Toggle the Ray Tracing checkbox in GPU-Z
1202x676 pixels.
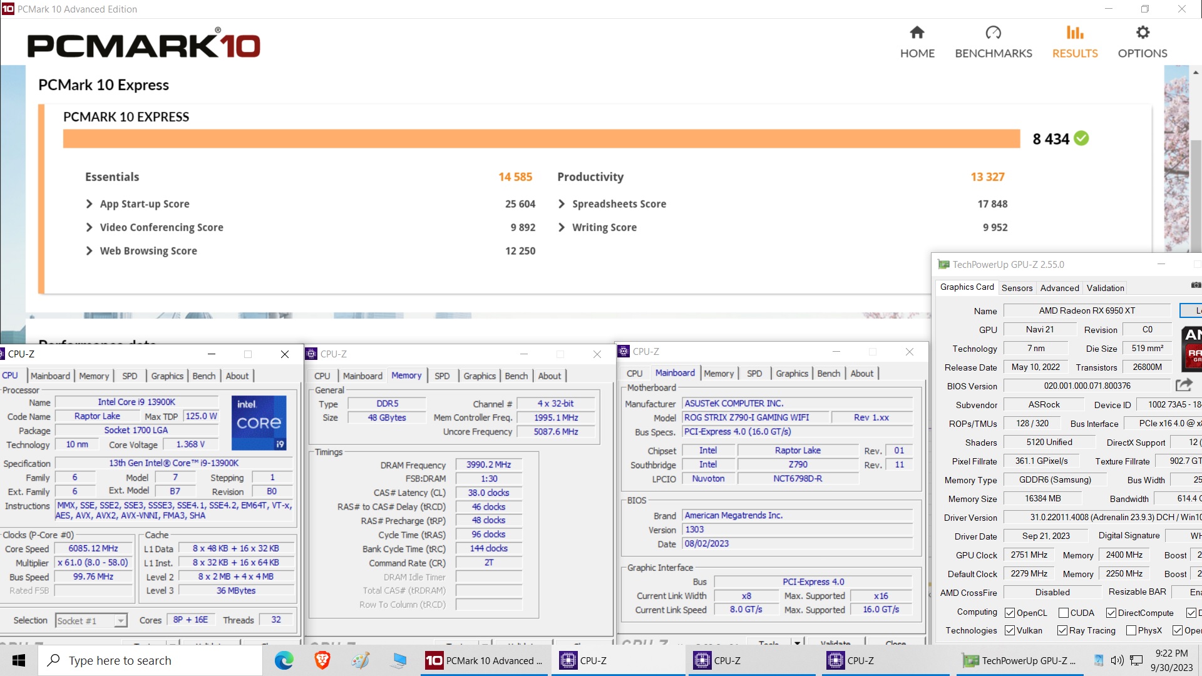pyautogui.click(x=1062, y=630)
